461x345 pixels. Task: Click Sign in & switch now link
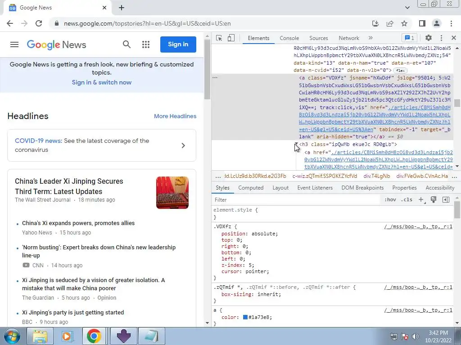(102, 83)
